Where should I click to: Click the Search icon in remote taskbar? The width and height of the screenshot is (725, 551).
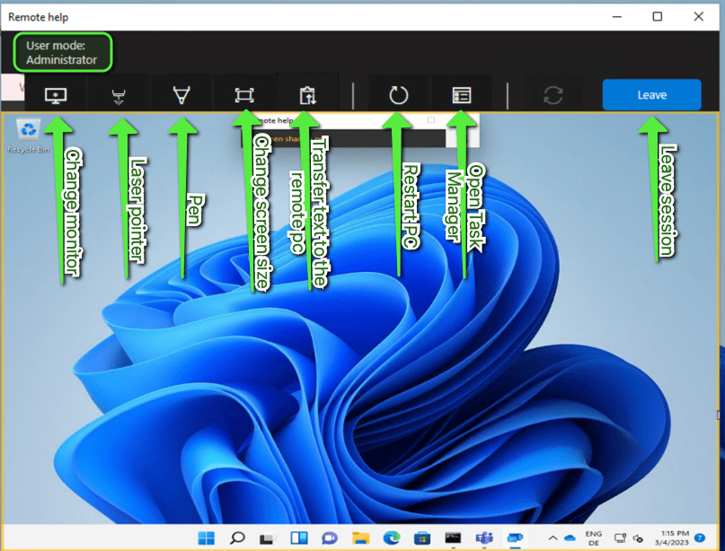237,538
